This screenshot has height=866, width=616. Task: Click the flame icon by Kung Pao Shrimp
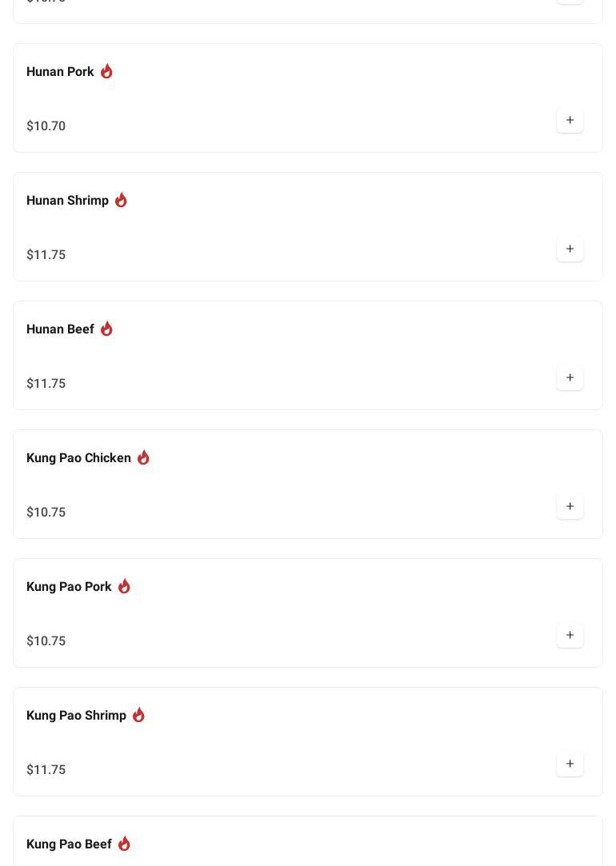click(138, 715)
